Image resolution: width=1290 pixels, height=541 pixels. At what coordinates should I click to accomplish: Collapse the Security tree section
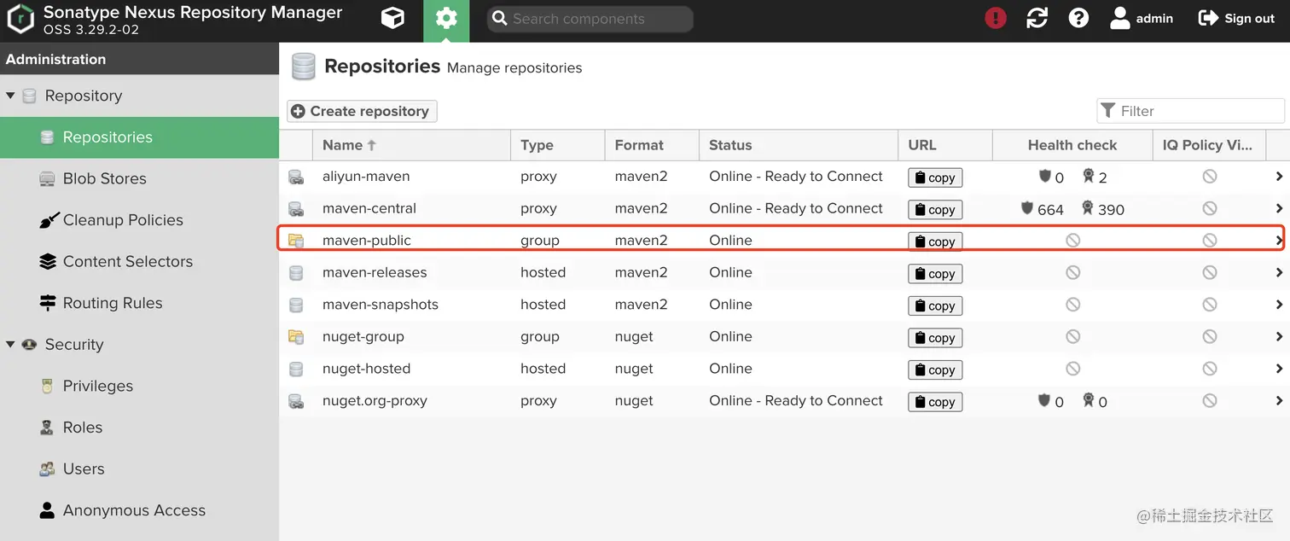coord(10,345)
